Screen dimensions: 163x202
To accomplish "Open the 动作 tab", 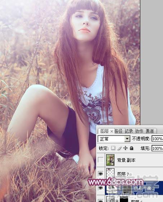I will coord(139,131).
